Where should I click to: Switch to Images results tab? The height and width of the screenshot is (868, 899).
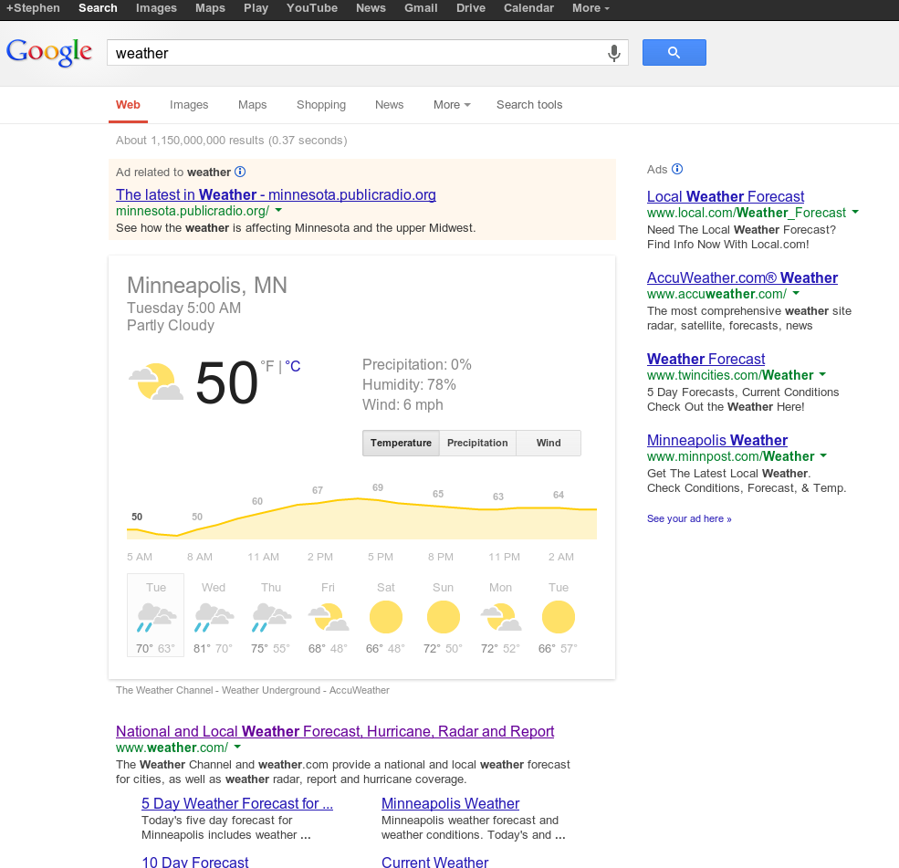[189, 105]
